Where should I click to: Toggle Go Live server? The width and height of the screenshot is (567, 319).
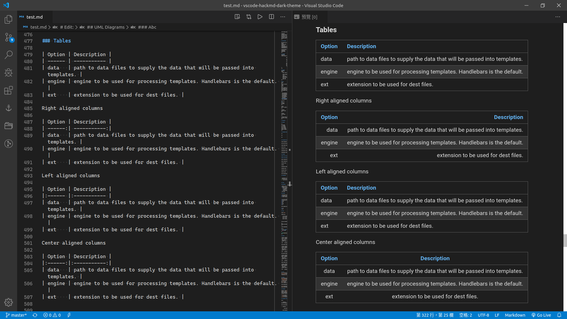[541, 315]
